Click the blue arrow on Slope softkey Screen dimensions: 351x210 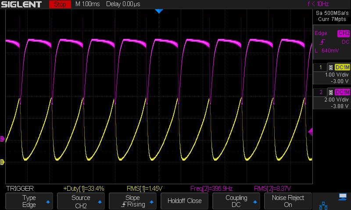tap(151, 202)
